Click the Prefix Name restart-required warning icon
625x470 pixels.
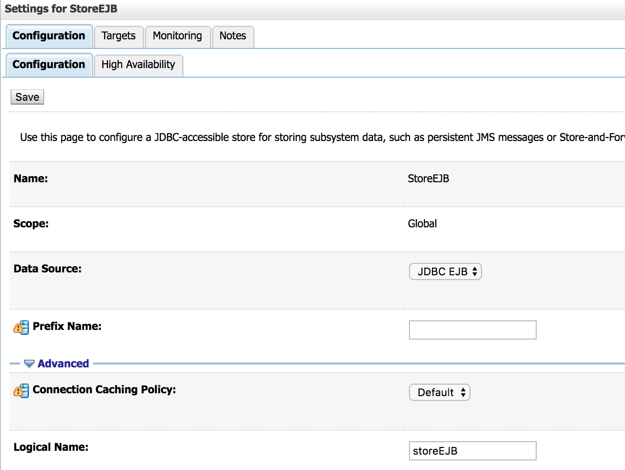(21, 328)
